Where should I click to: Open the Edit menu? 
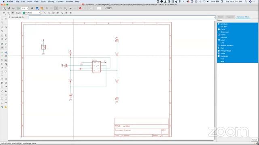23,2
